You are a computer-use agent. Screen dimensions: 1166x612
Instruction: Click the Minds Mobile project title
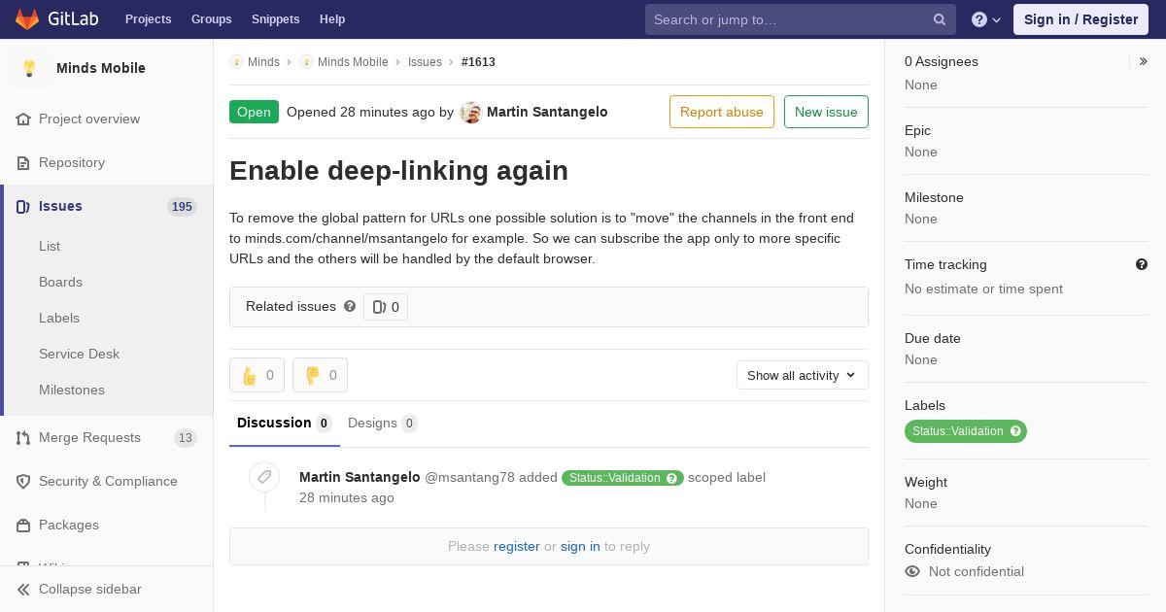pos(101,68)
